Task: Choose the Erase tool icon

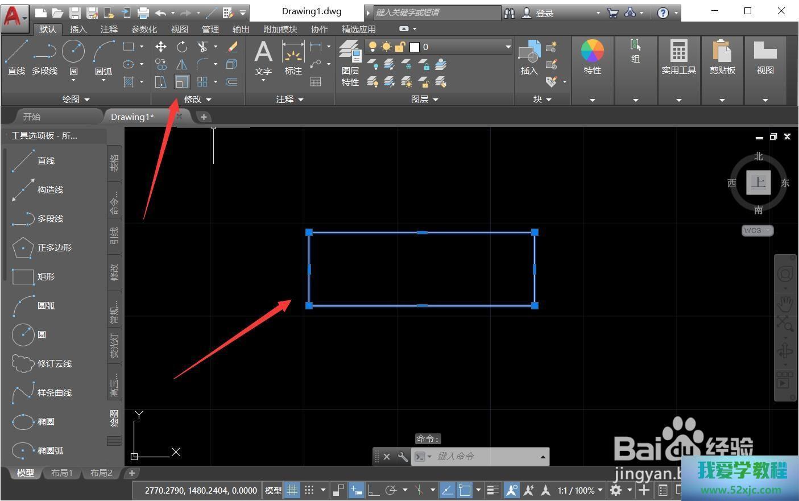Action: pos(232,47)
